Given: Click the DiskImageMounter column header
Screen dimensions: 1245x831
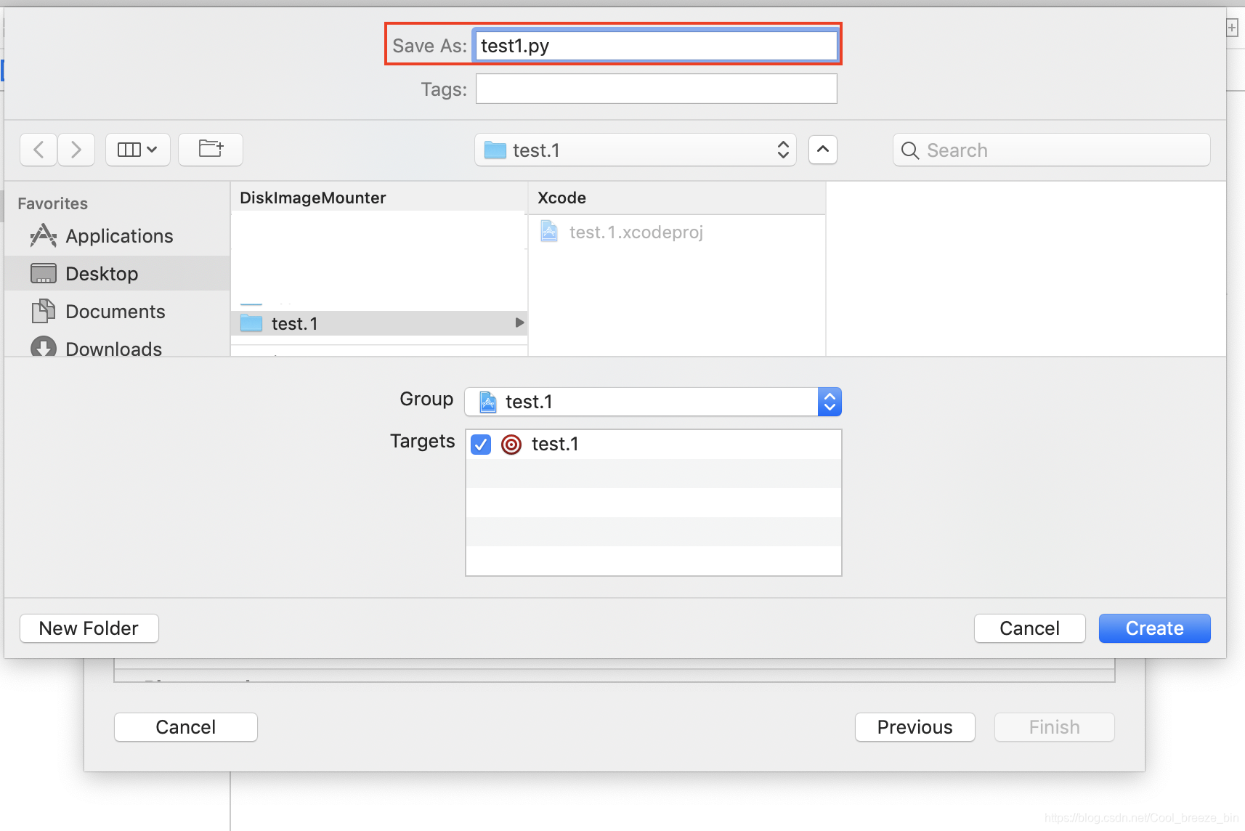Looking at the screenshot, I should 378,198.
